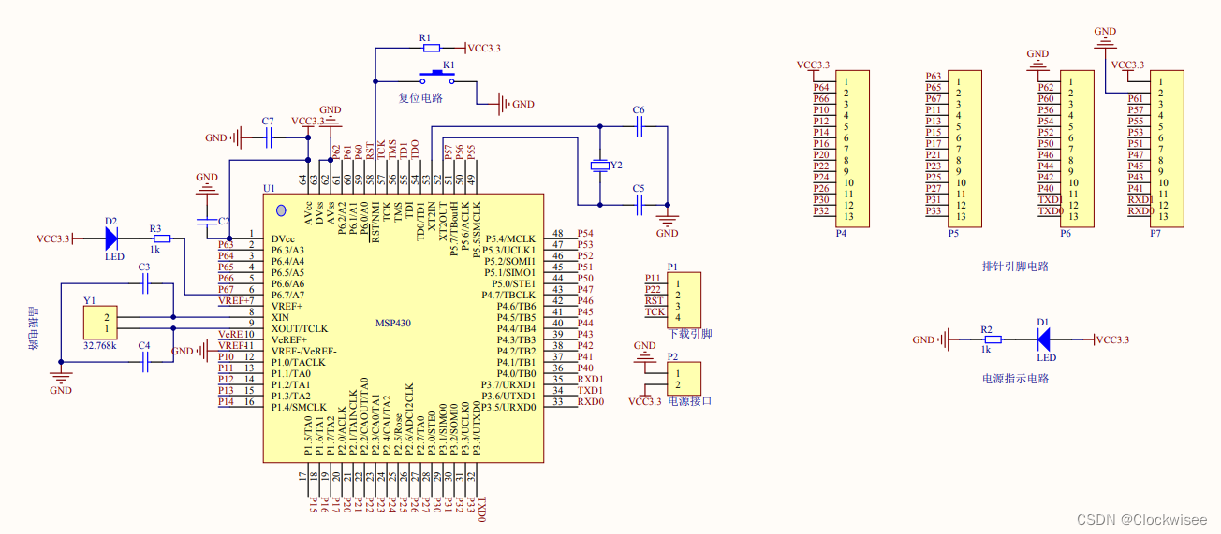Select capacitor C7 symbol
Image resolution: width=1221 pixels, height=534 pixels.
click(x=269, y=137)
